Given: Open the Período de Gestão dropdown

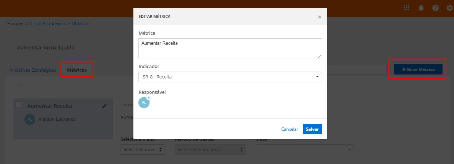Looking at the screenshot, I should tap(210, 149).
